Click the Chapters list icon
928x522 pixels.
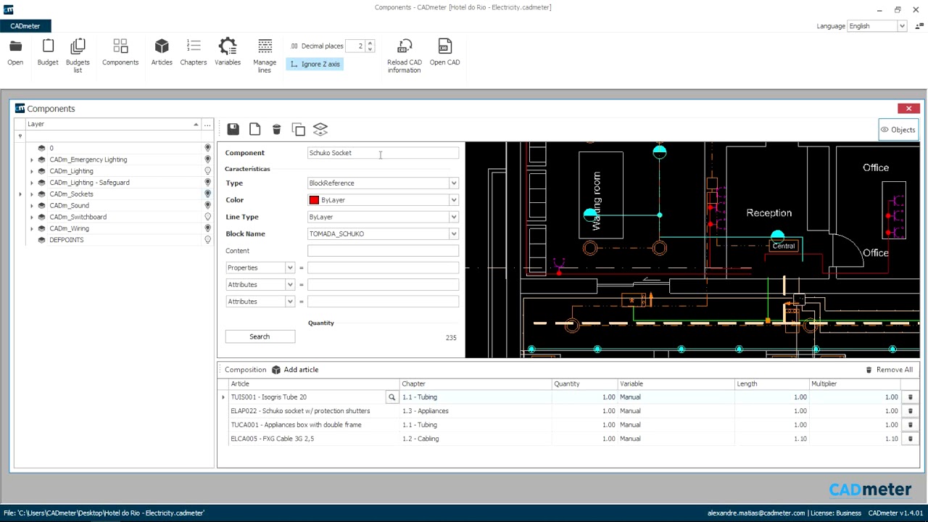click(x=193, y=48)
